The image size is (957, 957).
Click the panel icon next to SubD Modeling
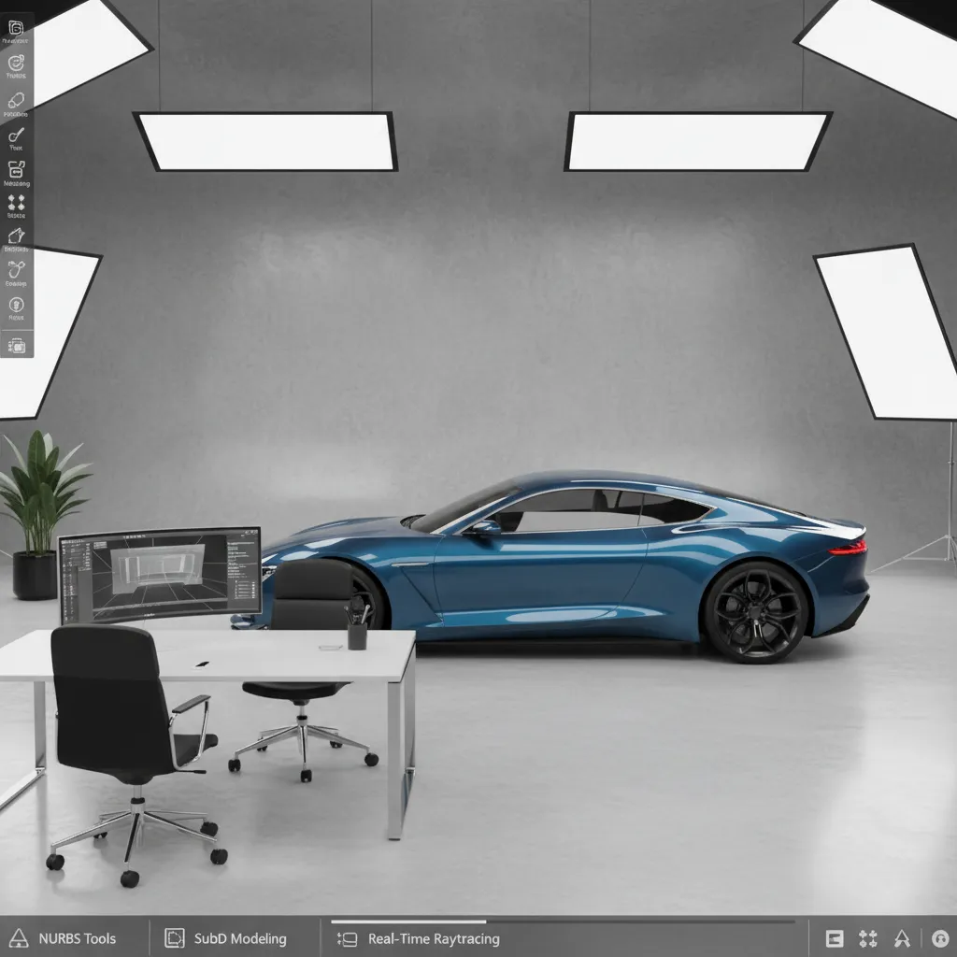[174, 938]
